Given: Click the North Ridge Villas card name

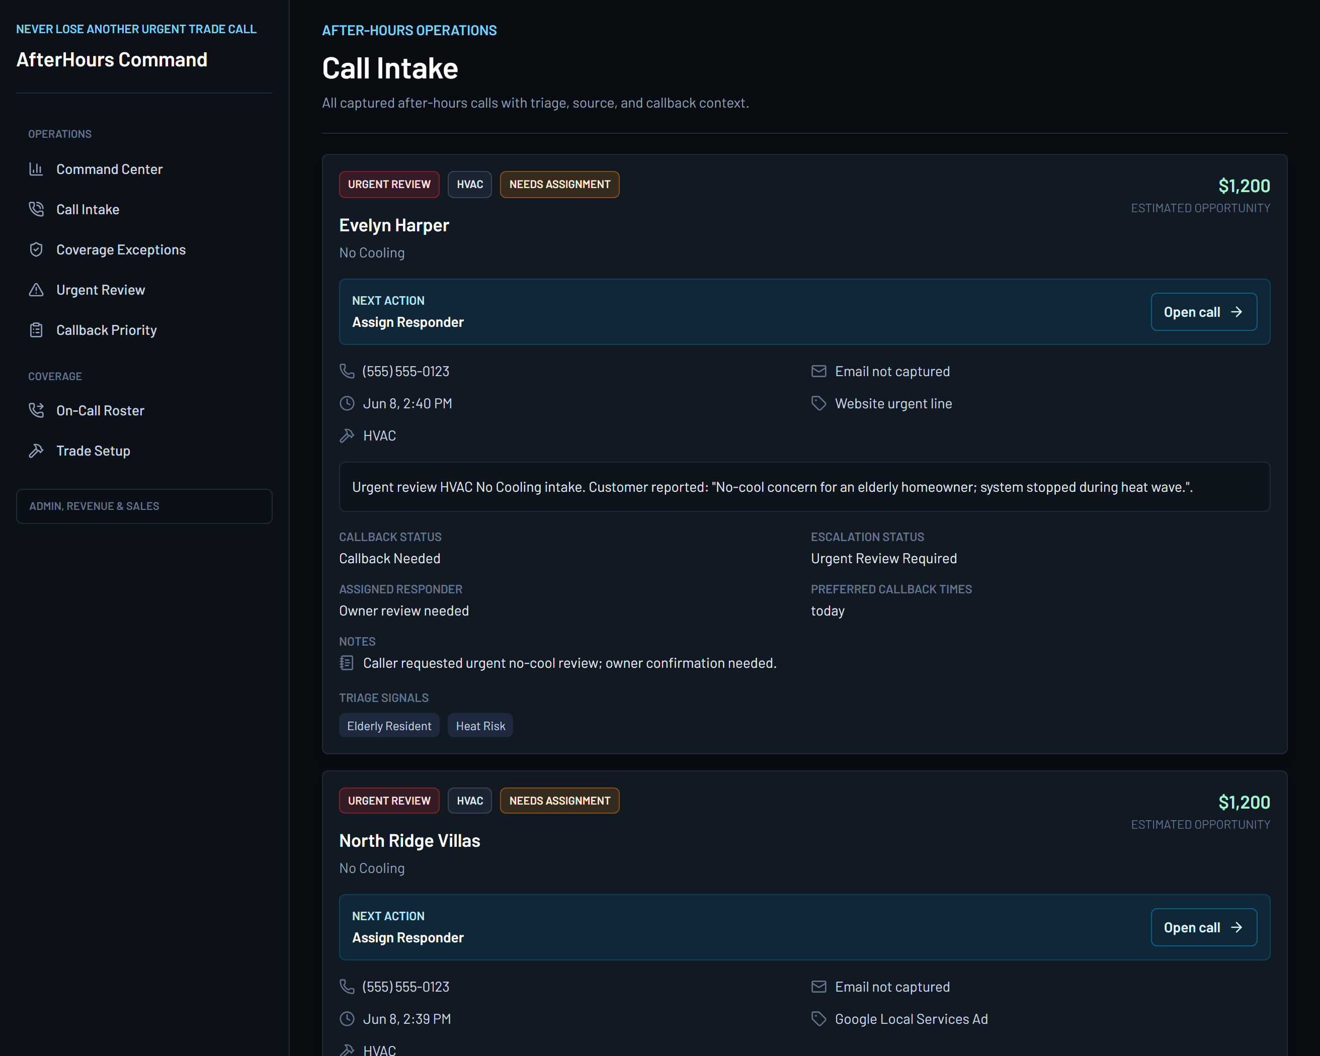Looking at the screenshot, I should [409, 840].
